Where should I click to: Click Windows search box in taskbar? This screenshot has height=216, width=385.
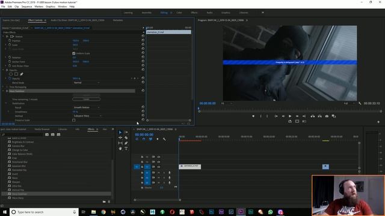pos(44,212)
